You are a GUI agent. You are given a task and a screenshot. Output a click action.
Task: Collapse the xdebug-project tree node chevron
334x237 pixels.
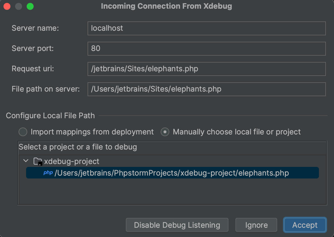click(x=26, y=161)
